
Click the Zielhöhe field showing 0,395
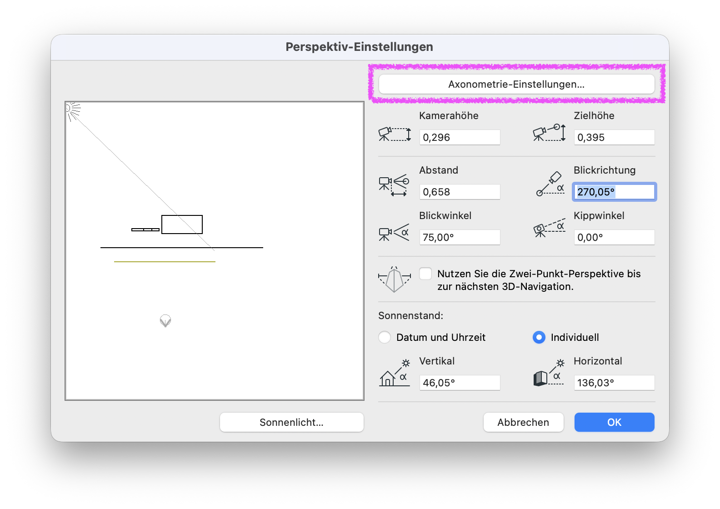(614, 137)
